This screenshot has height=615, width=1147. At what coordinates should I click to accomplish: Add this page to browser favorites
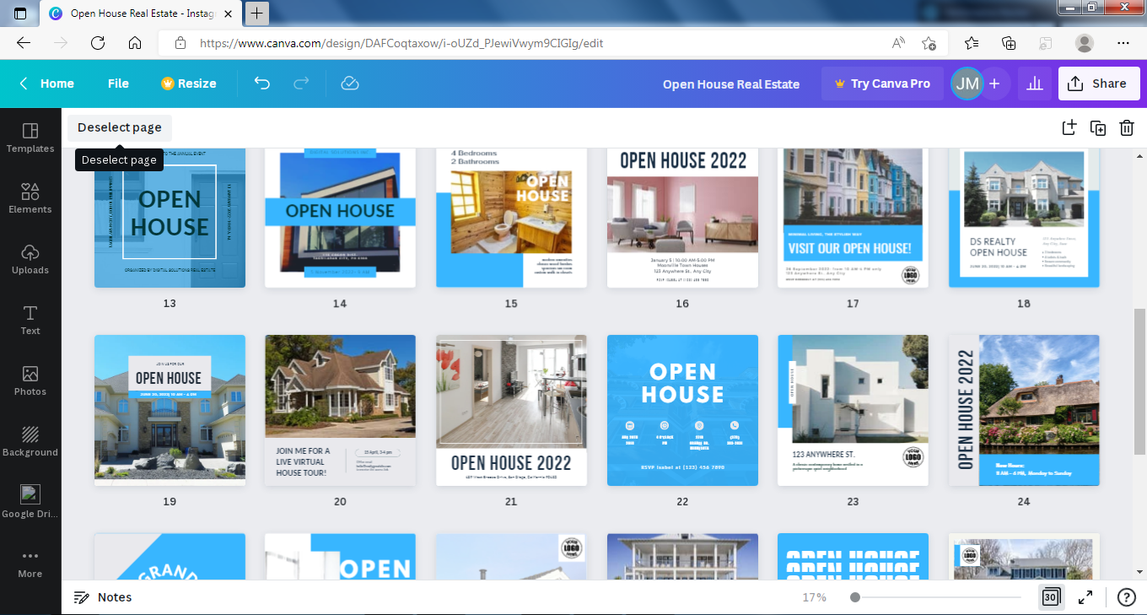929,43
